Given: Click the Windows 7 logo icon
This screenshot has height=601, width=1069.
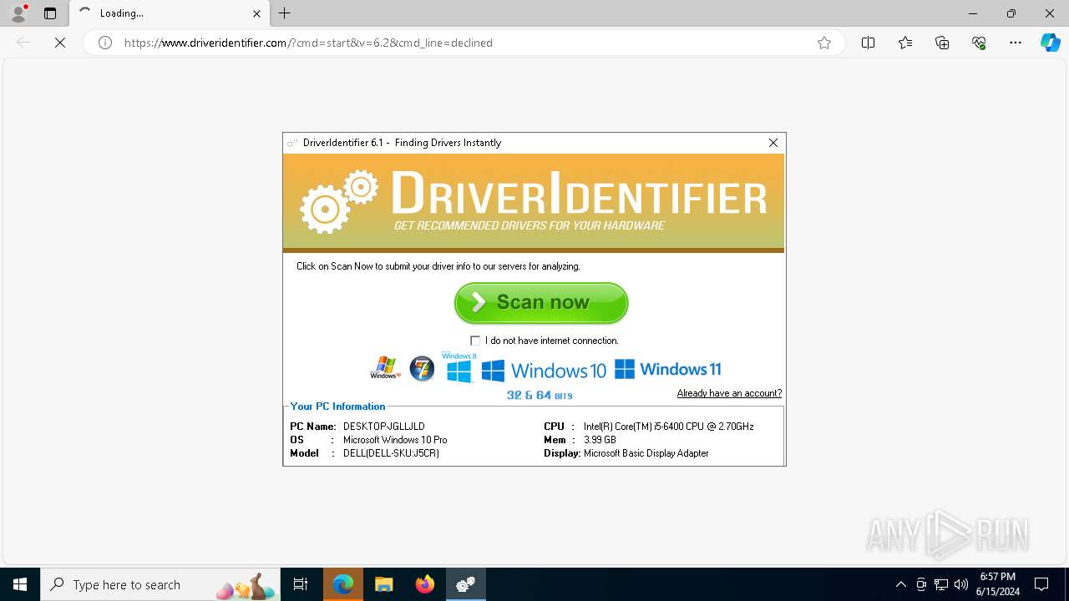Looking at the screenshot, I should coord(422,368).
